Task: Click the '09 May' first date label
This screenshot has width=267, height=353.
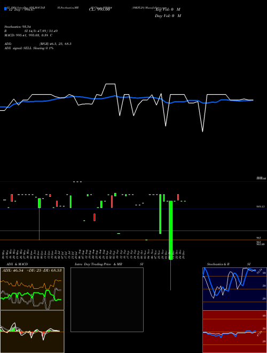Action: pyautogui.click(x=3, y=254)
